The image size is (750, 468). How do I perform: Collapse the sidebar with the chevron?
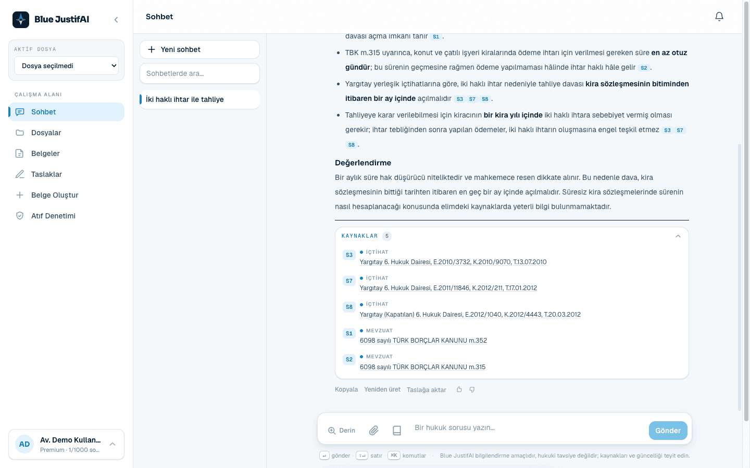[x=116, y=20]
